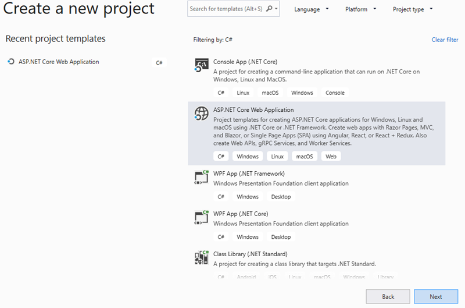Click the WPF App (.NET Core) icon
Screen dimensions: 465x308
click(201, 217)
